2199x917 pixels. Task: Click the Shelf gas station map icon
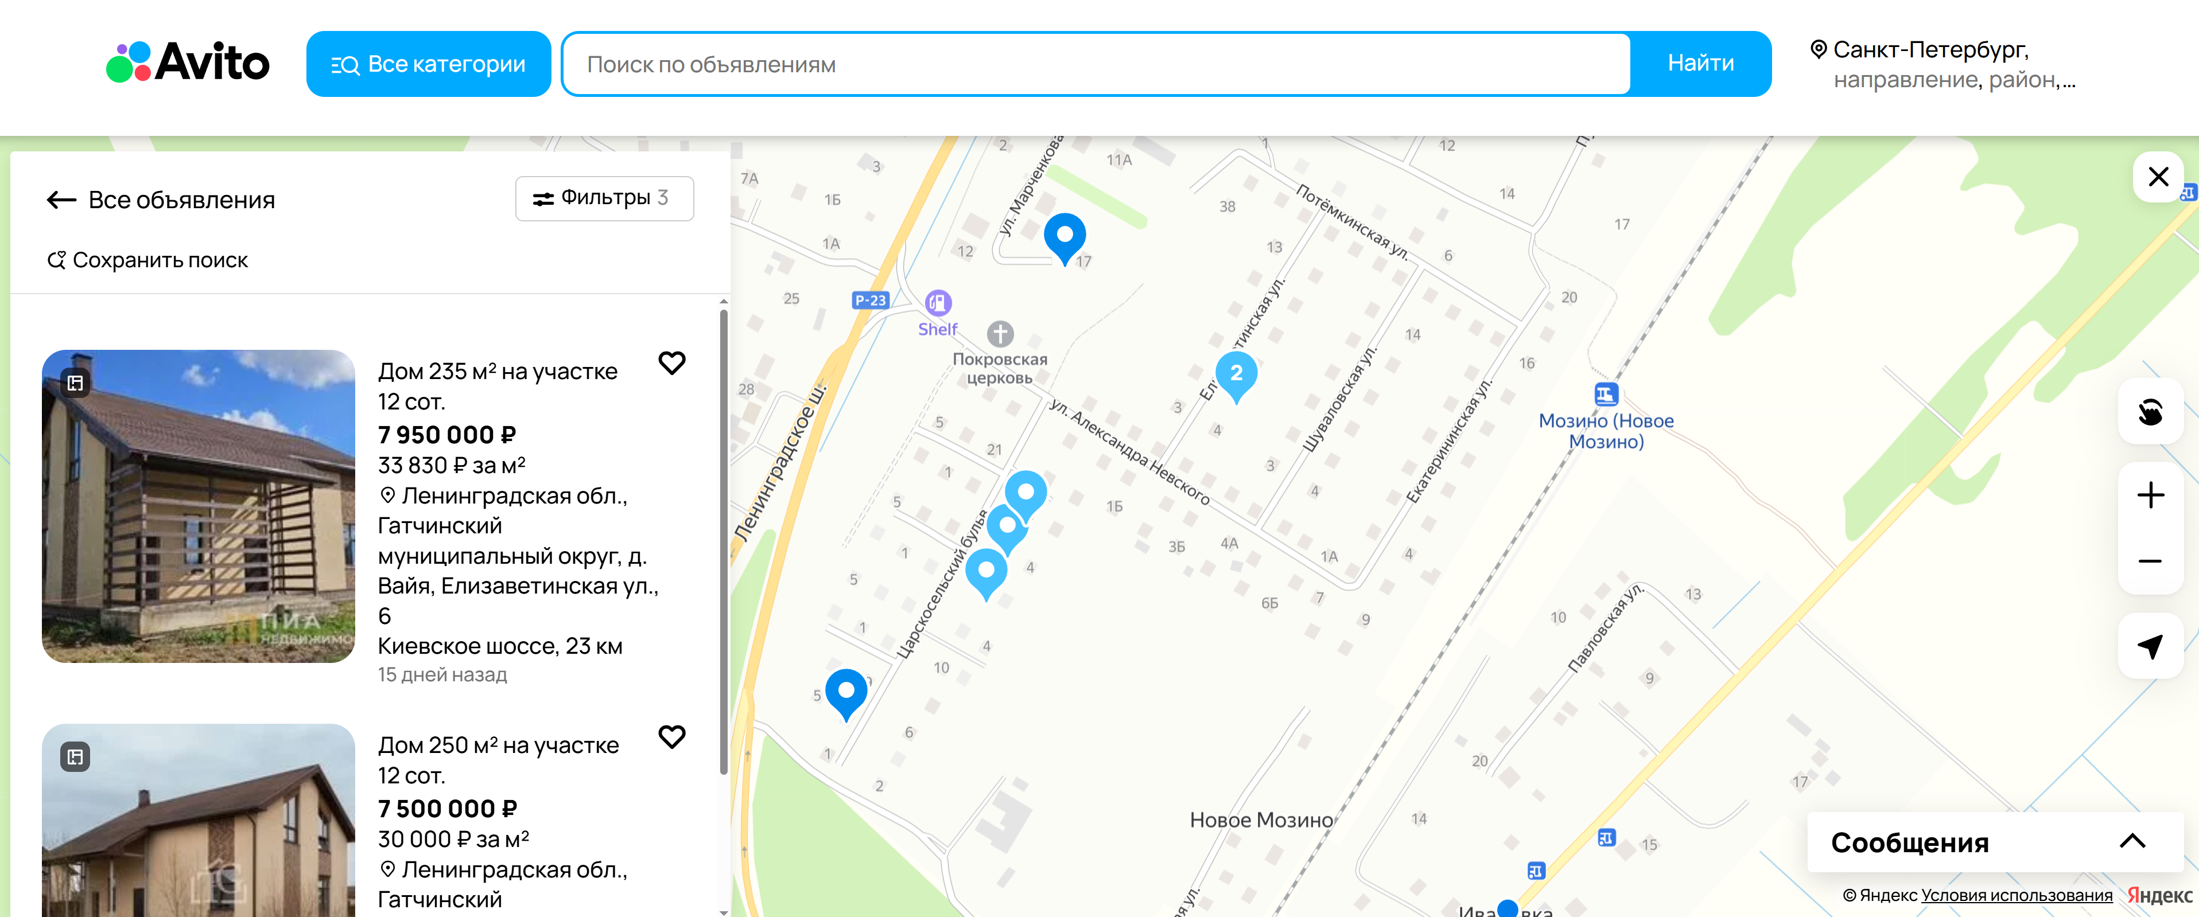click(938, 303)
